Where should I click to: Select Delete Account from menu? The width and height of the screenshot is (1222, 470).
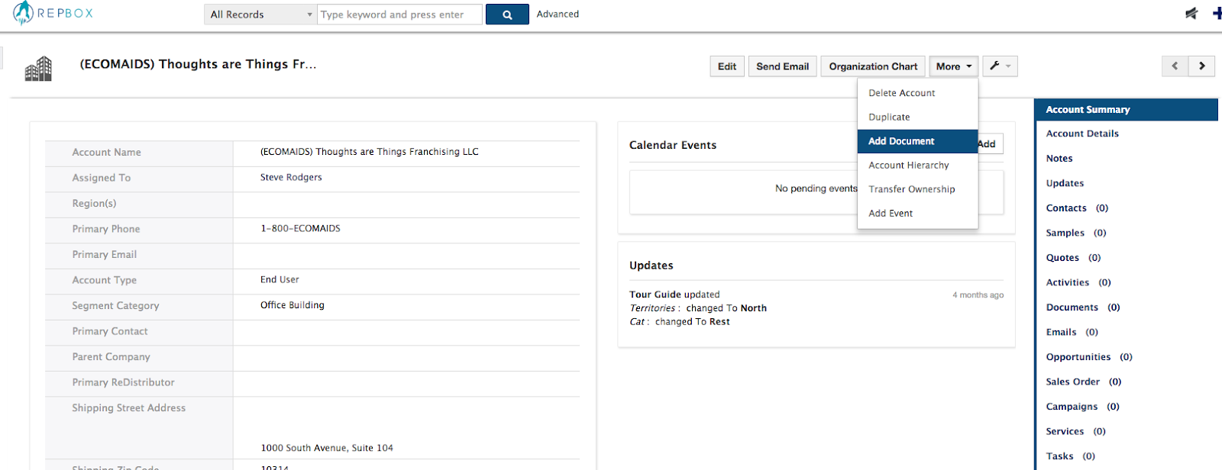click(917, 93)
